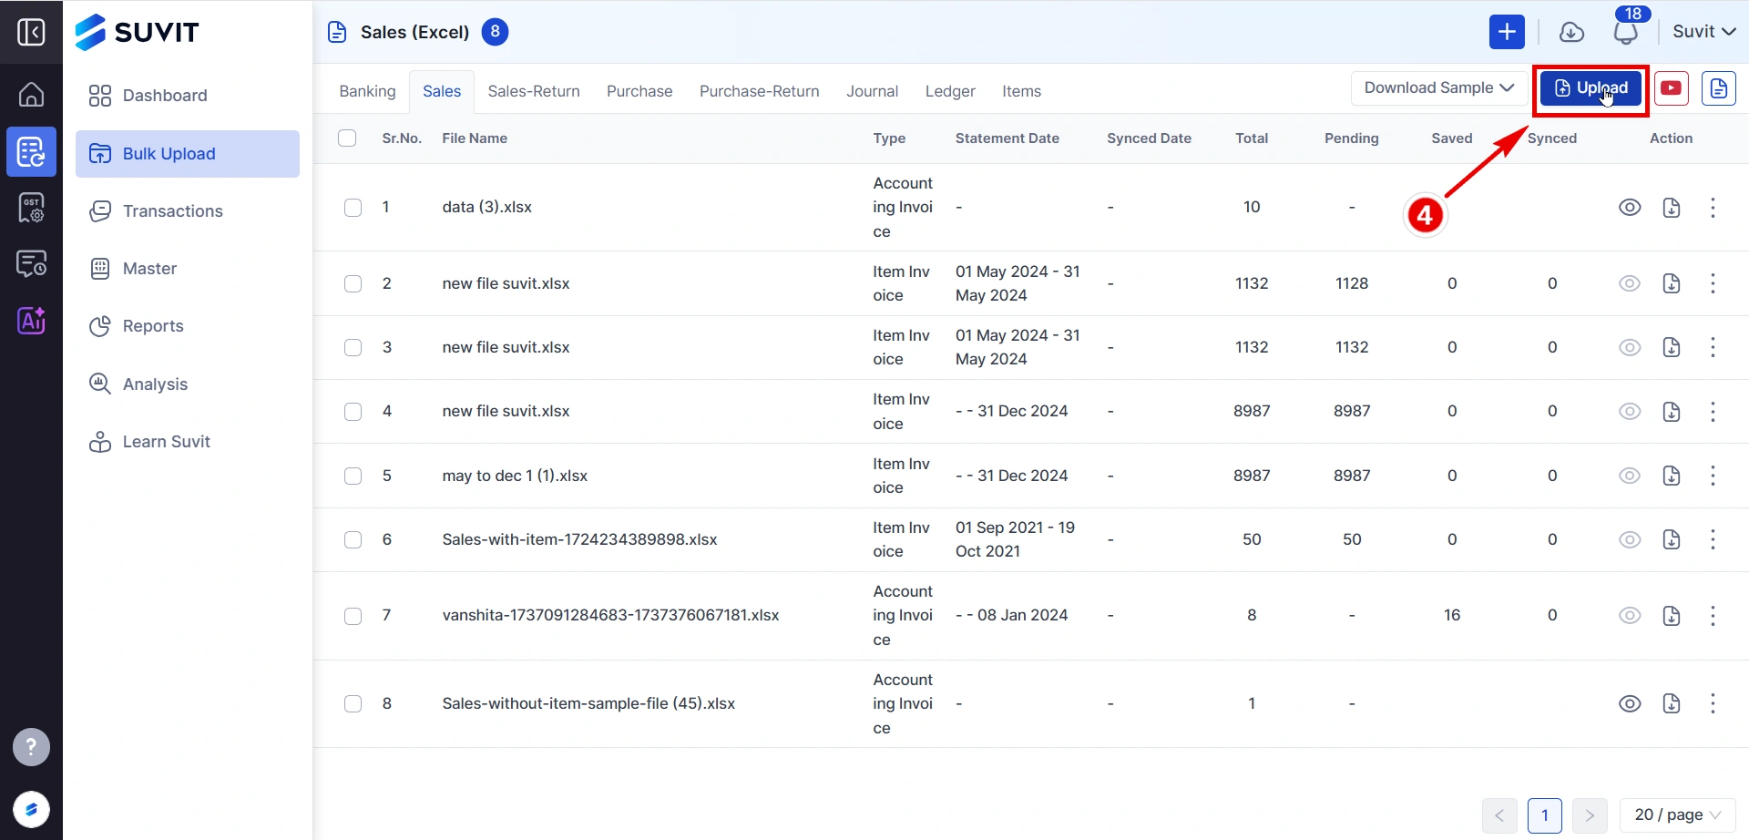
Task: Download file for may to dec 1 (1).xlsx
Action: click(1672, 476)
